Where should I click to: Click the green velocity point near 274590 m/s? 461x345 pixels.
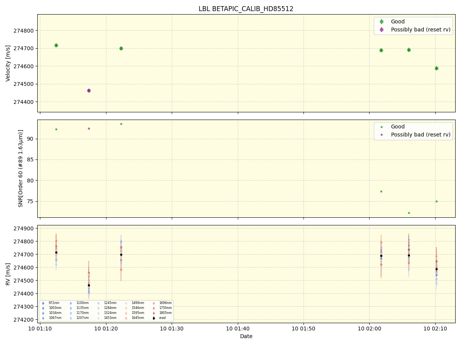436,68
